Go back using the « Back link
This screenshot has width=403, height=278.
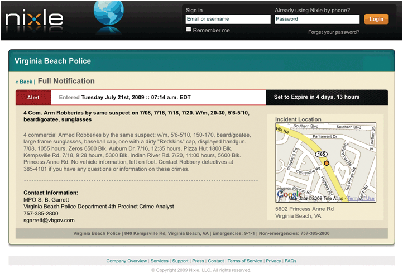(24, 82)
